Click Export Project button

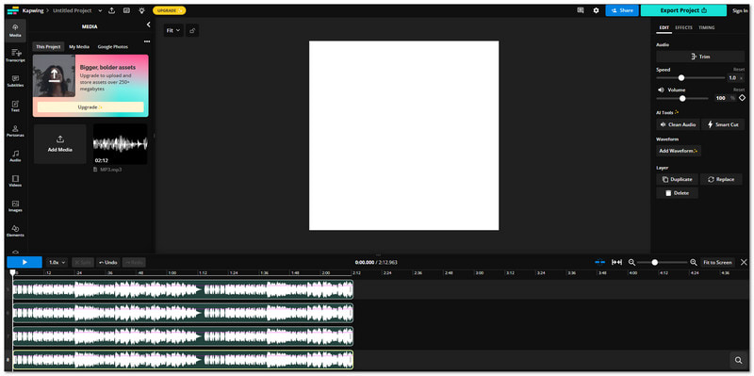tap(683, 10)
